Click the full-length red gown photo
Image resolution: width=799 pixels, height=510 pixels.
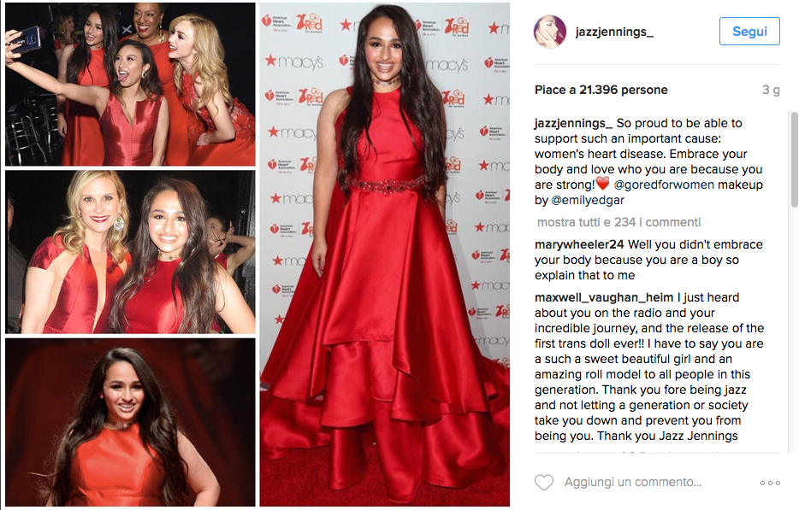tap(385, 255)
